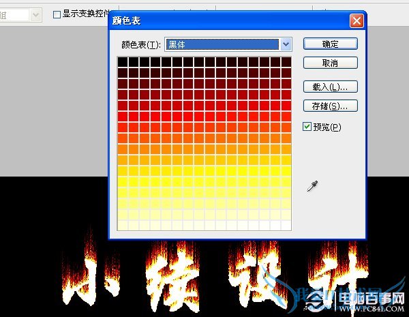Select the white bottom-right color swatch

point(286,225)
